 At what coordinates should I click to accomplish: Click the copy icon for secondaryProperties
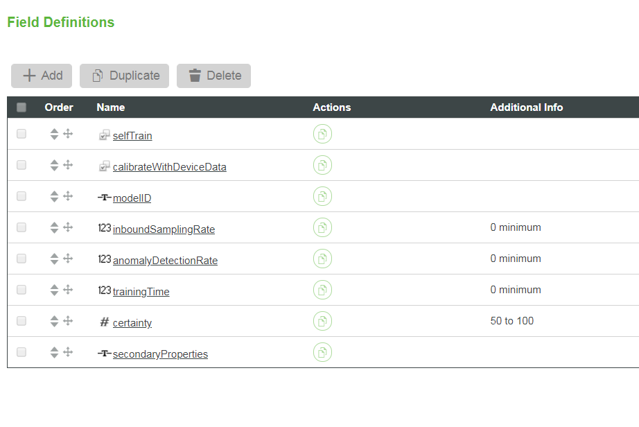click(322, 353)
